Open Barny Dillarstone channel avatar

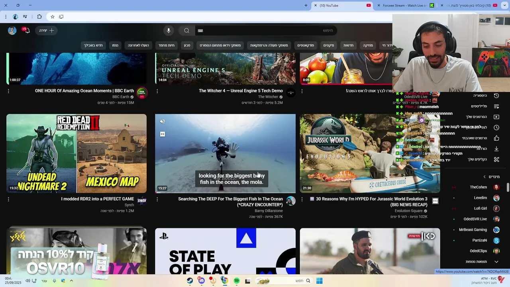point(291,201)
